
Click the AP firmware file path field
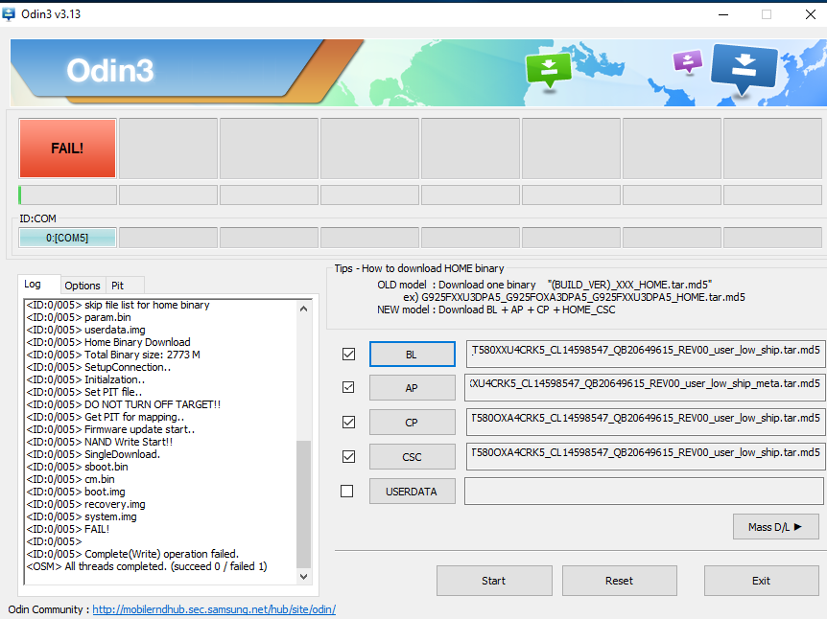pos(645,387)
